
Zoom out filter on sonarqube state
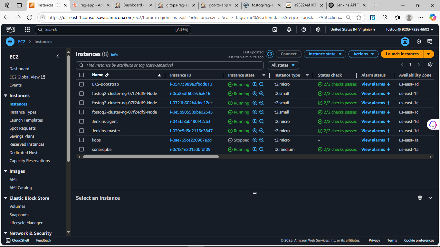[262, 150]
